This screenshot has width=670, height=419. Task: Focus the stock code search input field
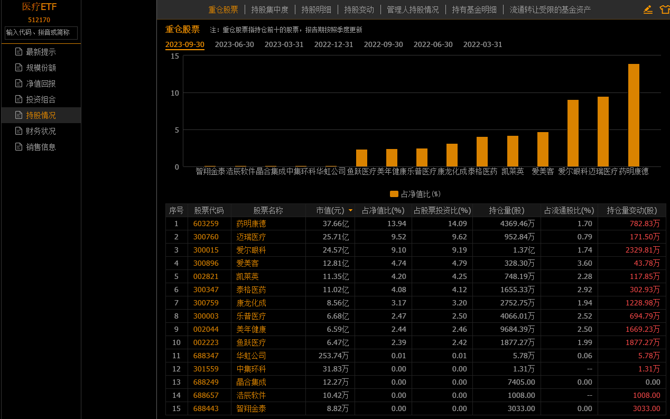(x=41, y=33)
